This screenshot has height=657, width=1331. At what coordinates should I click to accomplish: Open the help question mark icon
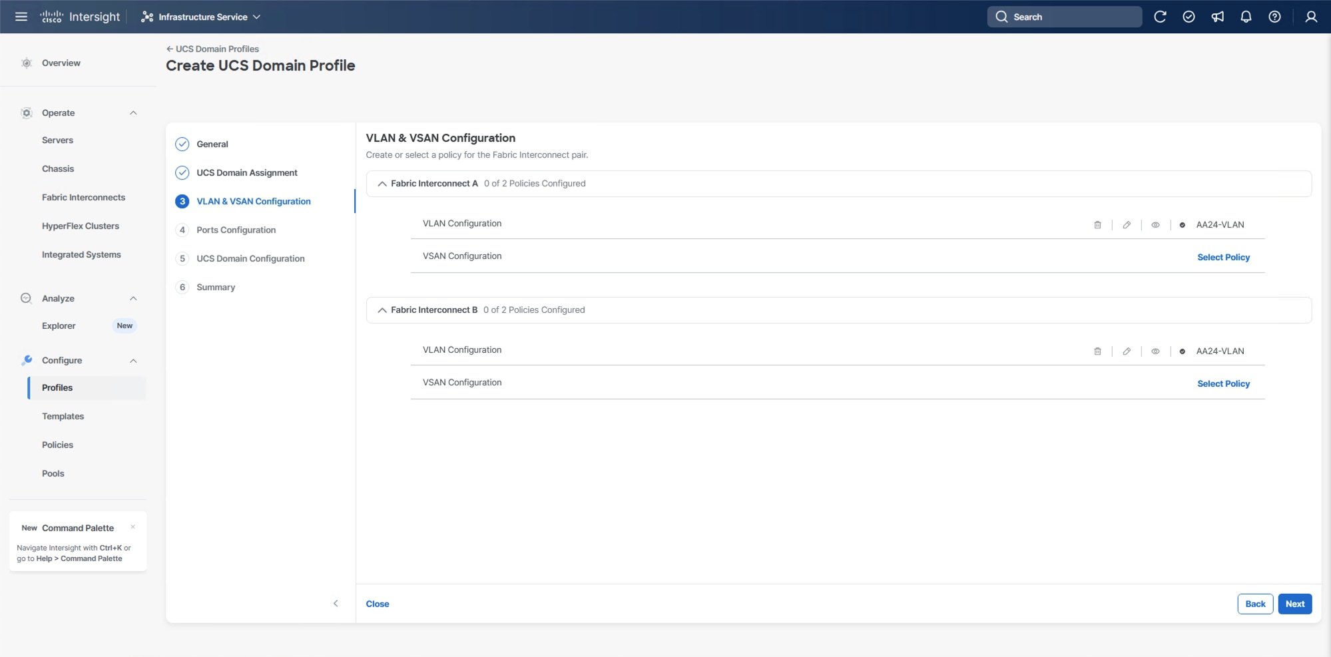[x=1274, y=17]
